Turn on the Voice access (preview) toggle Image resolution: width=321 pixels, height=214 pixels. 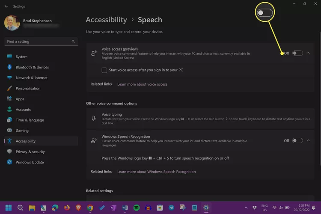pos(297,53)
